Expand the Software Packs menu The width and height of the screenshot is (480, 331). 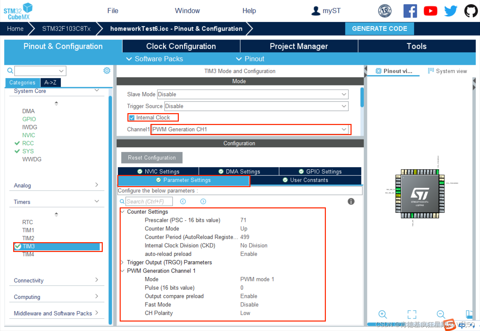pos(154,59)
